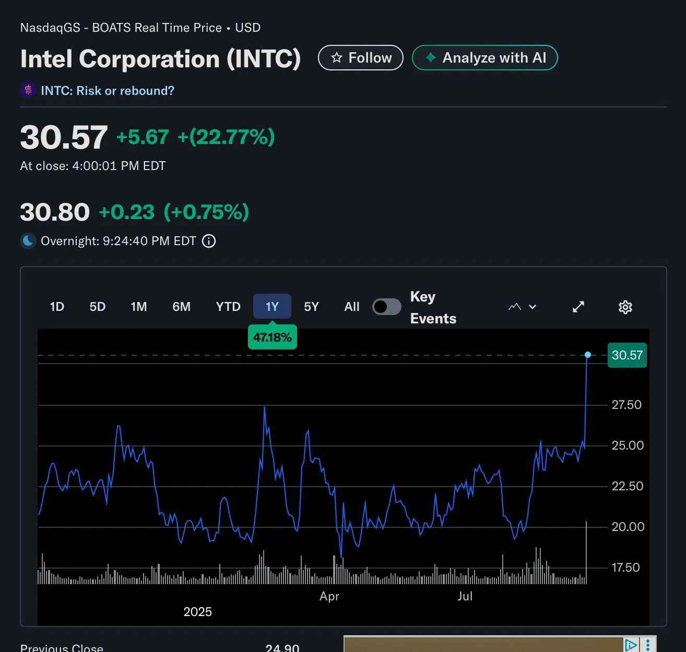Viewport: 686px width, 652px height.
Task: Click the overnight info circle icon
Action: (x=209, y=241)
